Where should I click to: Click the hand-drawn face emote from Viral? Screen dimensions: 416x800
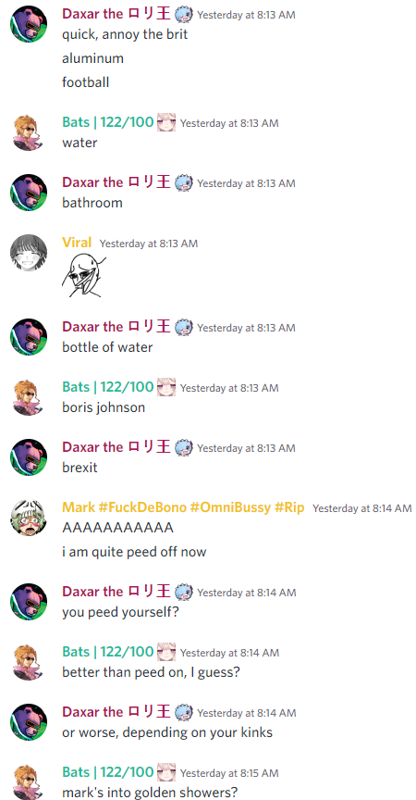[84, 274]
